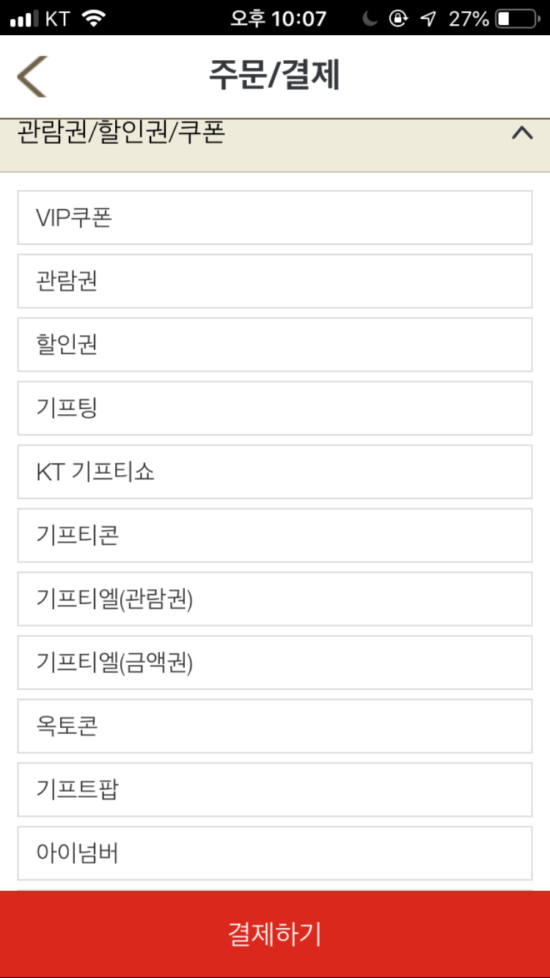Open the 옥토콘 option

274,726
